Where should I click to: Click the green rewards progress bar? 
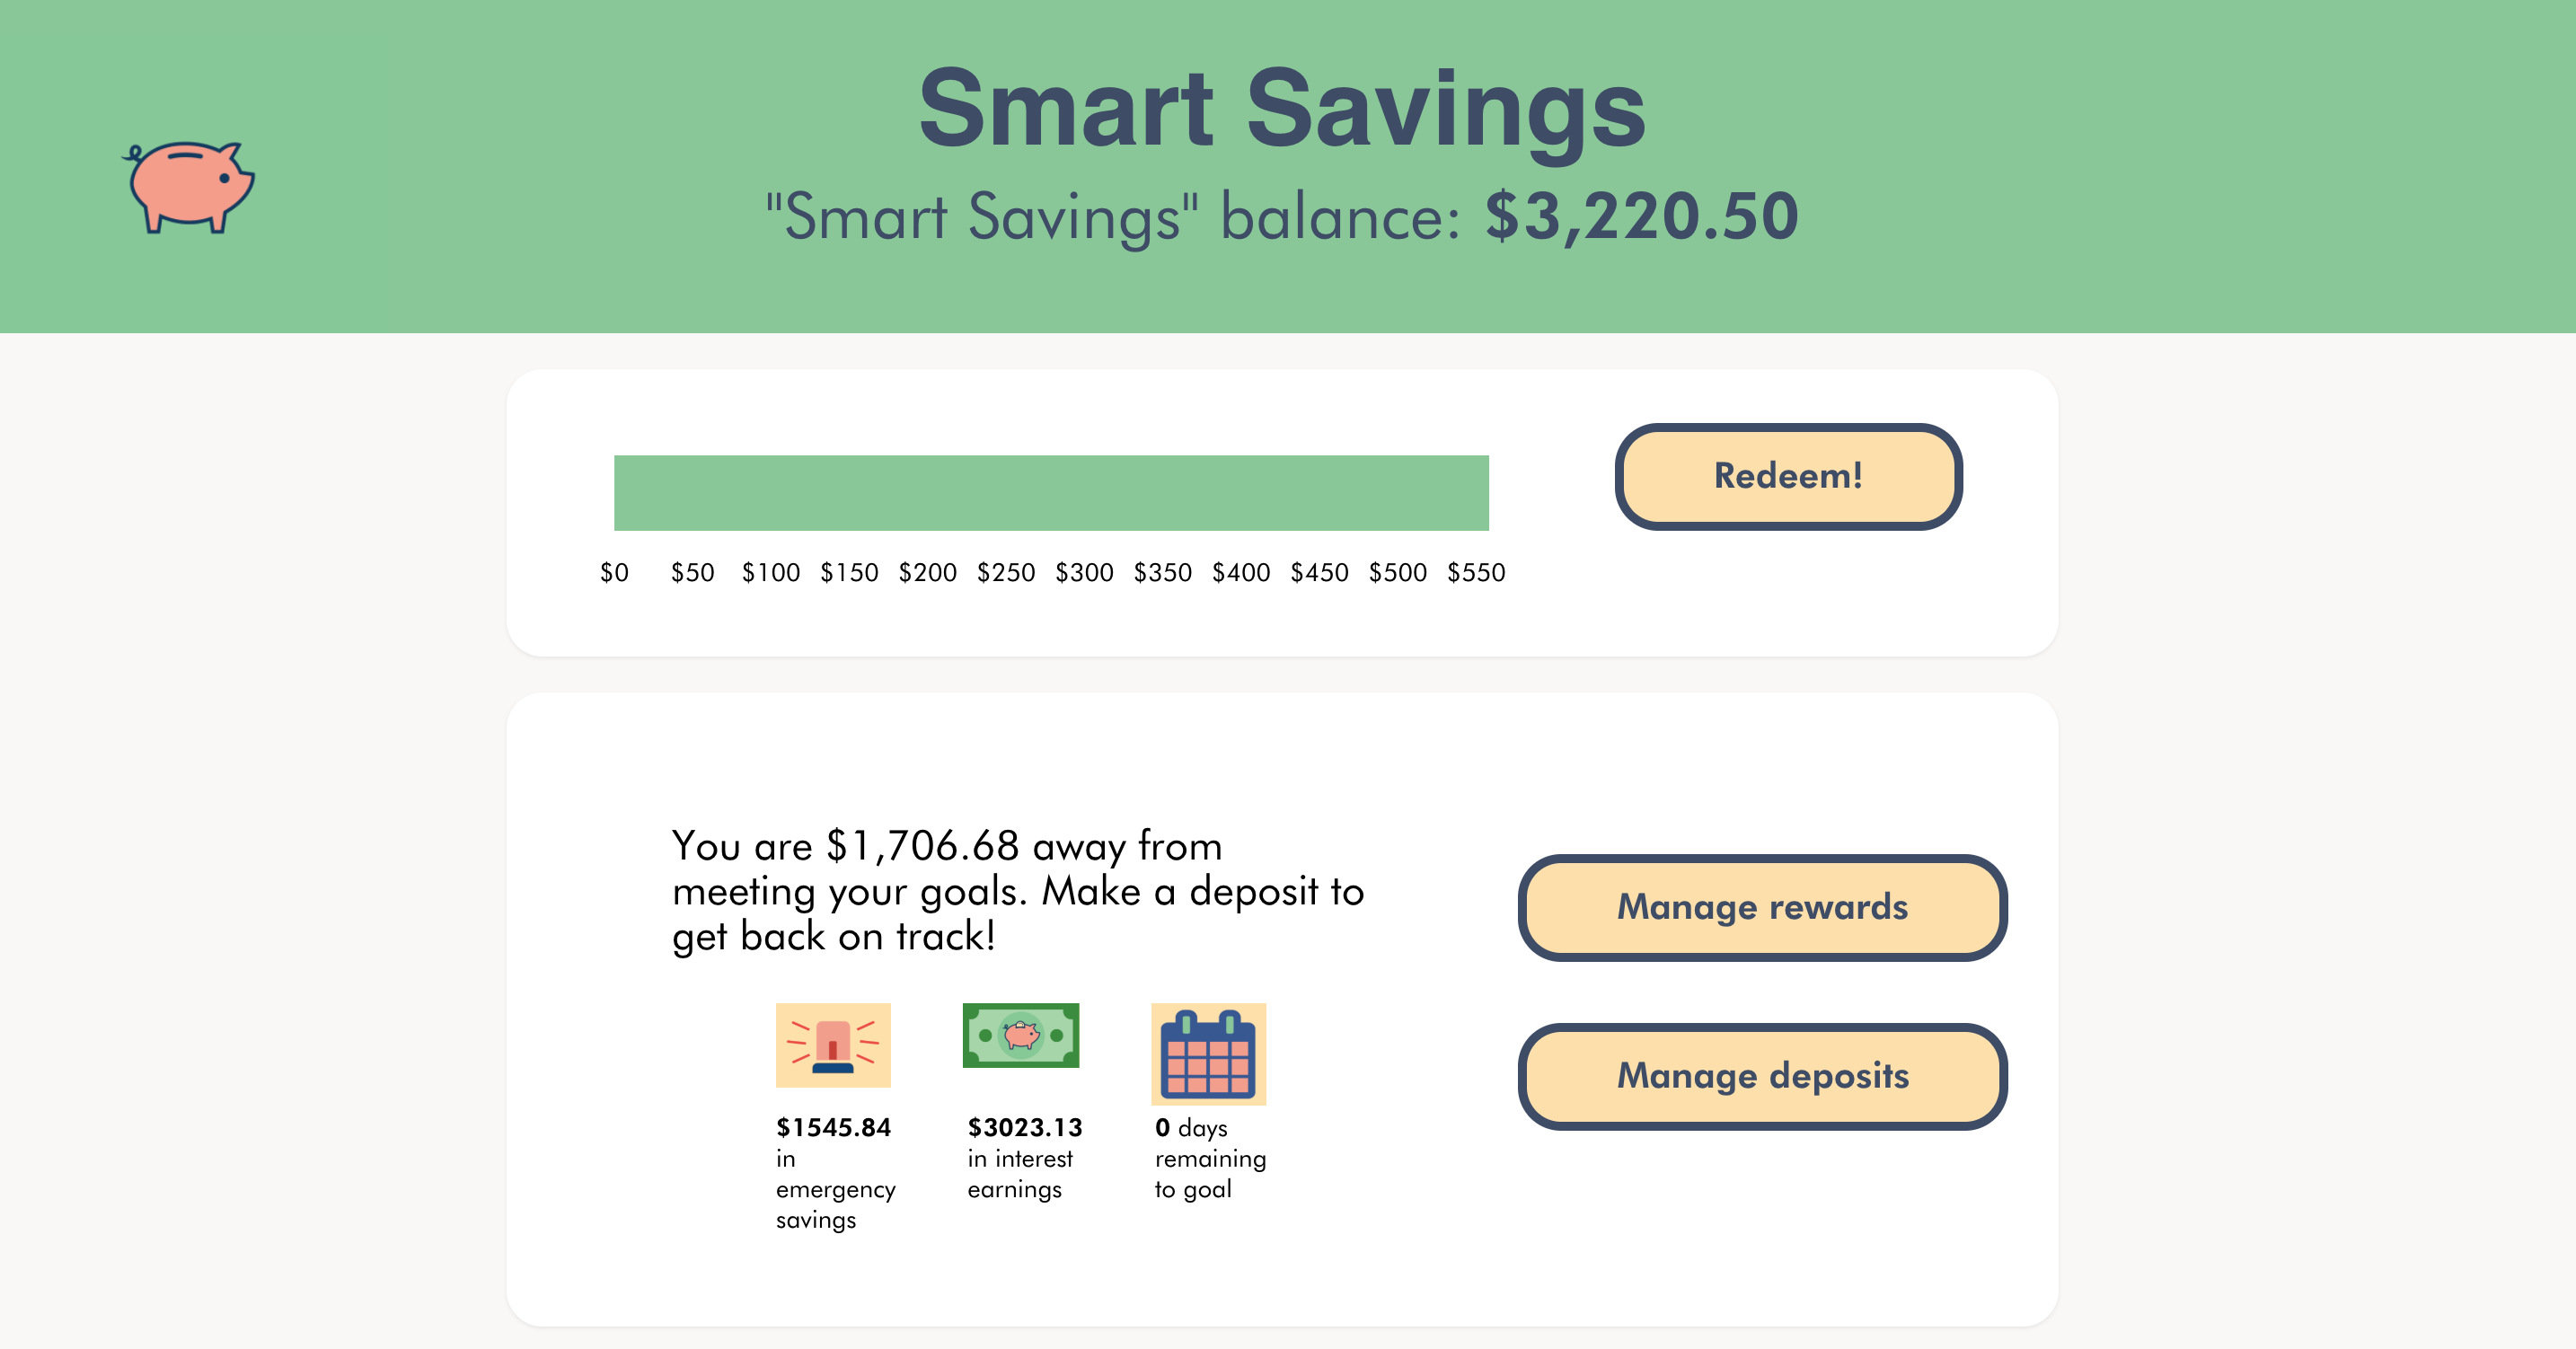(1051, 493)
